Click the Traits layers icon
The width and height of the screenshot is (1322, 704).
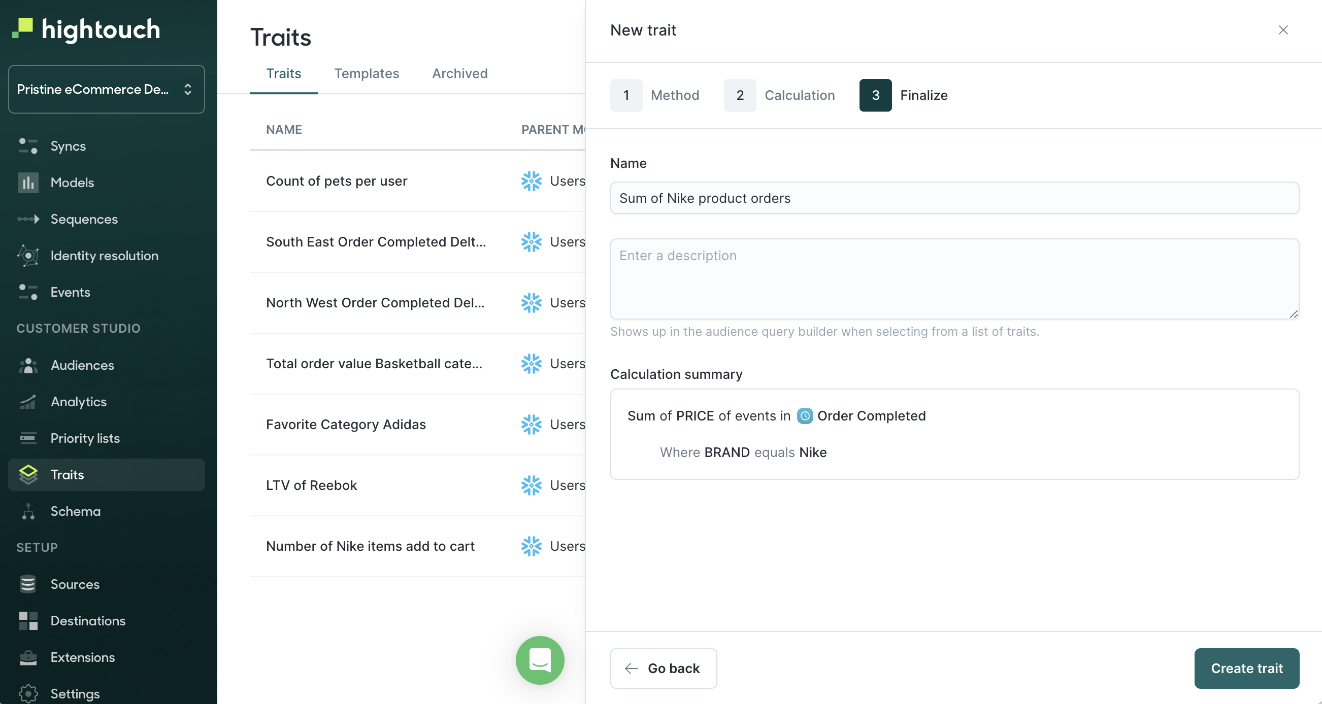(28, 475)
